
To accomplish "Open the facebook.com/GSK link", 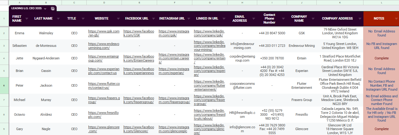I will click(139, 33).
